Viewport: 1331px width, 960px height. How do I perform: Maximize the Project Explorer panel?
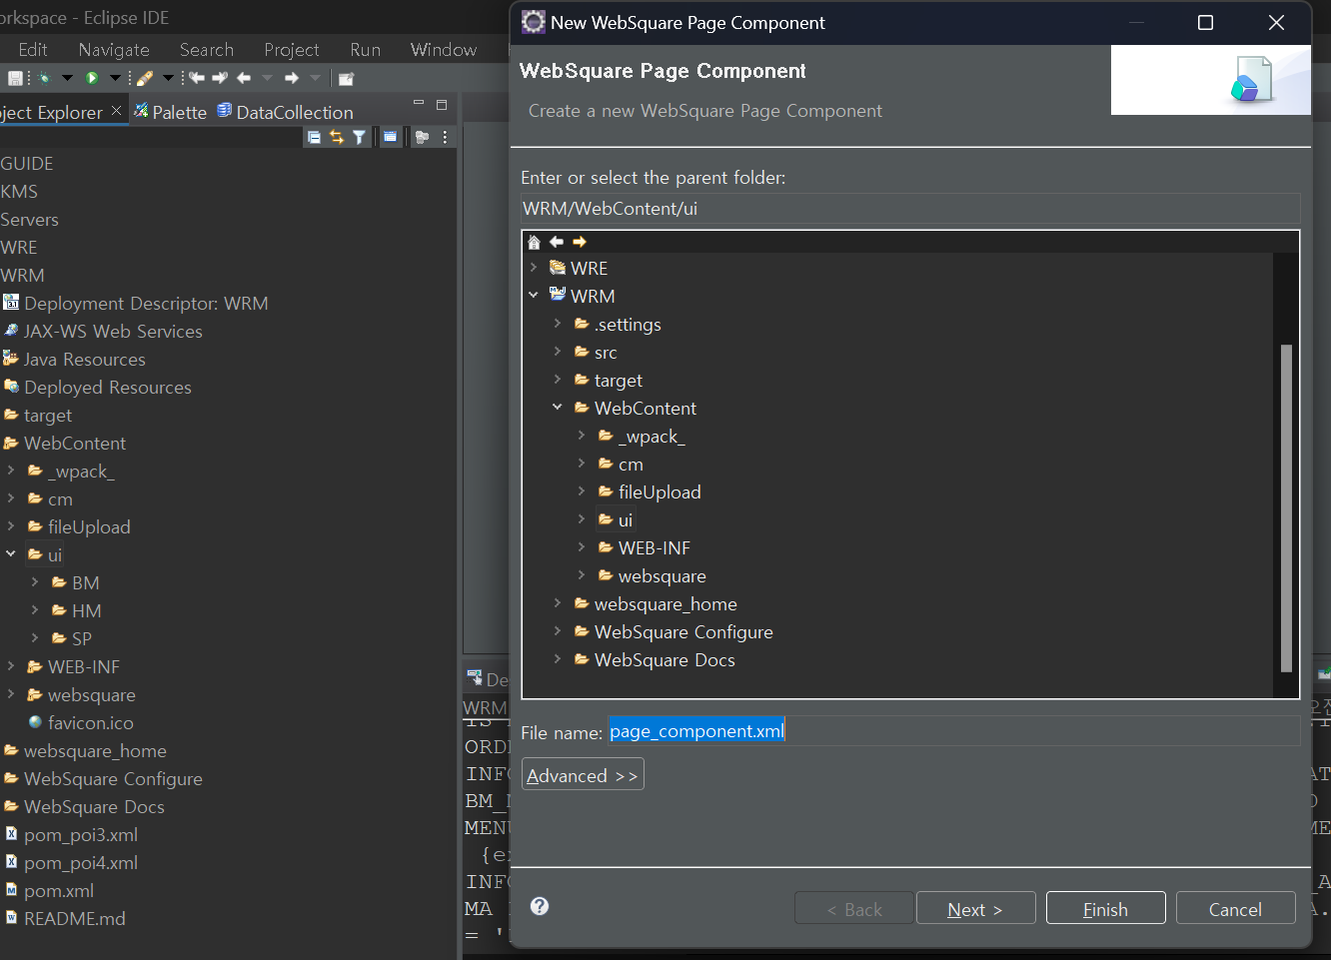pos(442,105)
